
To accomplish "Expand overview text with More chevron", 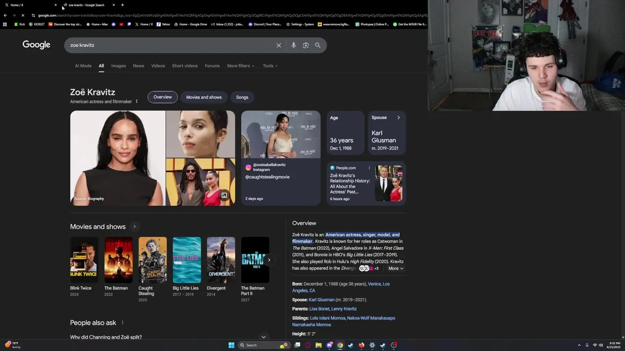I will pos(396,269).
